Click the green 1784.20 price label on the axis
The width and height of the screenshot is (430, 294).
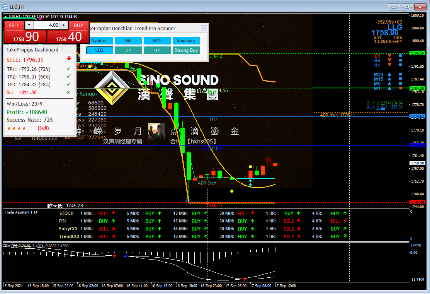pyautogui.click(x=417, y=88)
